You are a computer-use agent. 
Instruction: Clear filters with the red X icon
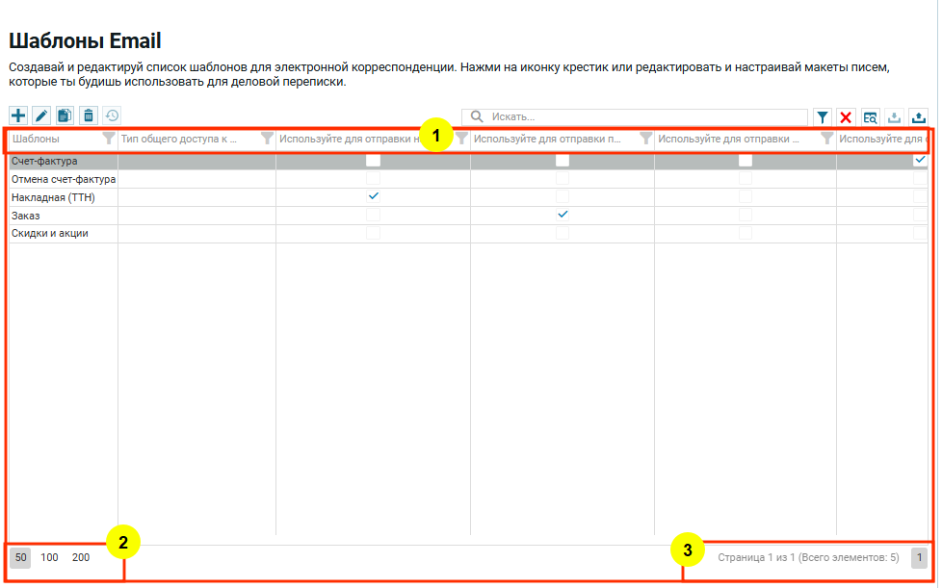pyautogui.click(x=847, y=117)
